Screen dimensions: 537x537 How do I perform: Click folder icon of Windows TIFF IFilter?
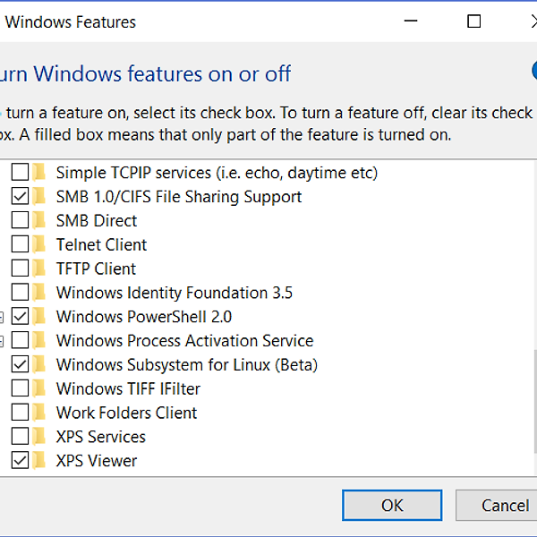(x=39, y=388)
